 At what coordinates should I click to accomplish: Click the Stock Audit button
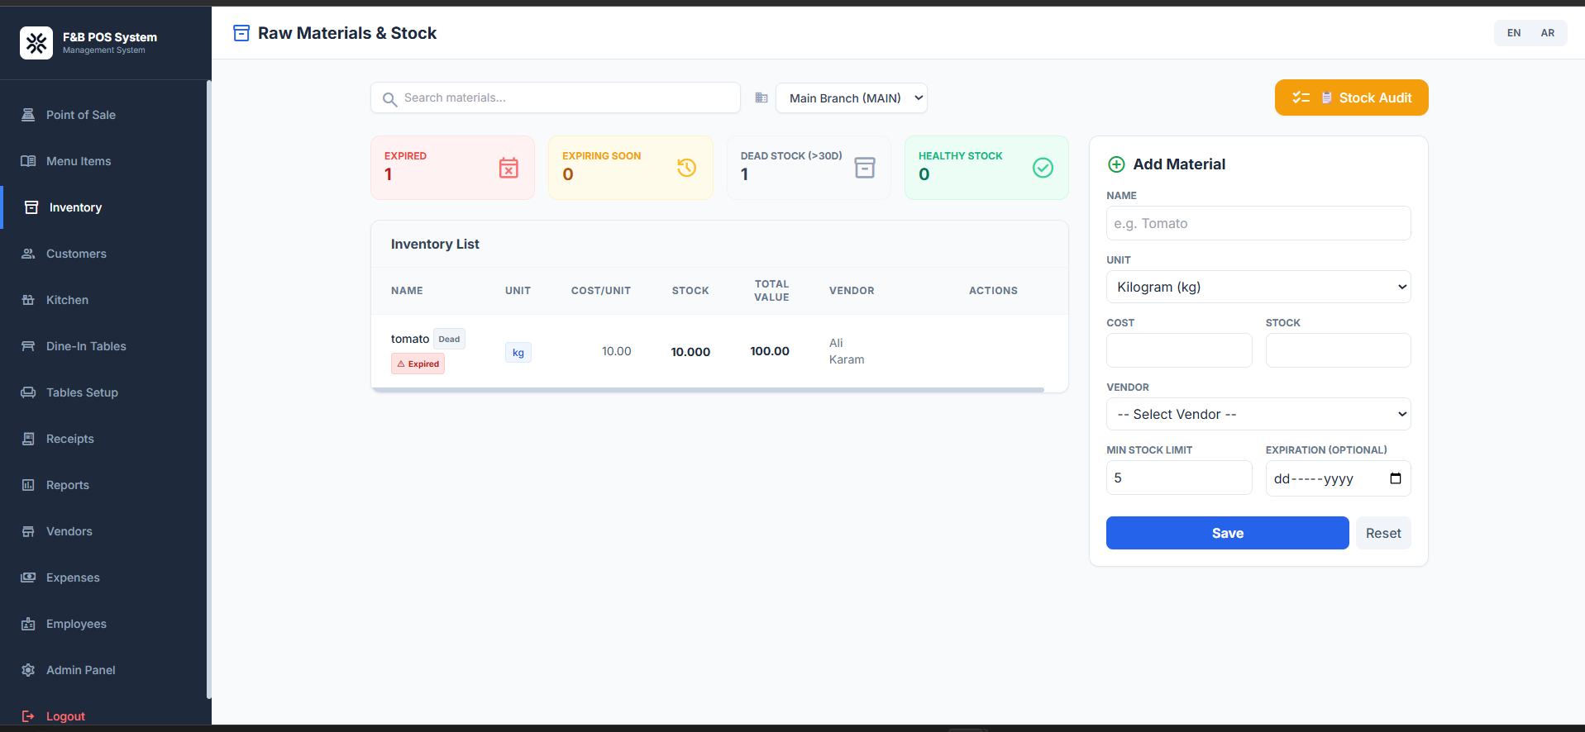[1351, 97]
